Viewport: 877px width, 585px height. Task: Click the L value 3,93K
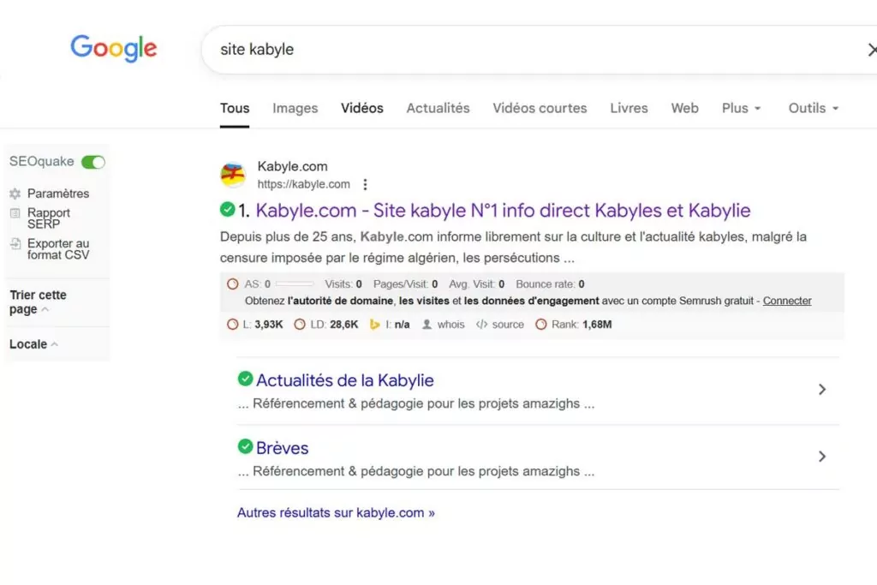tap(269, 325)
